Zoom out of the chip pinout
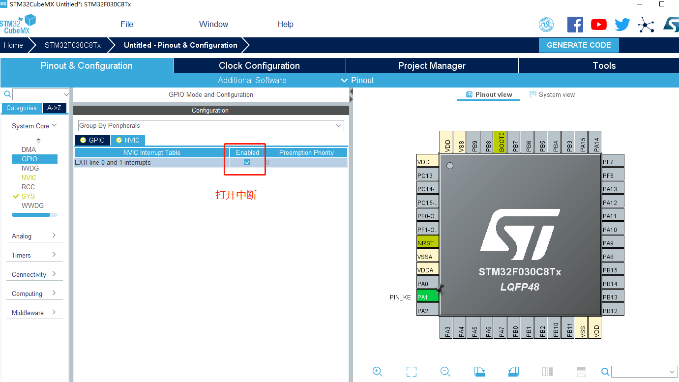Screen dimensions: 679x382 (445, 372)
